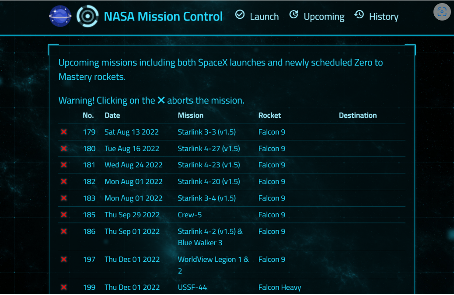The image size is (454, 295).
Task: Click the Rocket column header
Action: coord(269,115)
